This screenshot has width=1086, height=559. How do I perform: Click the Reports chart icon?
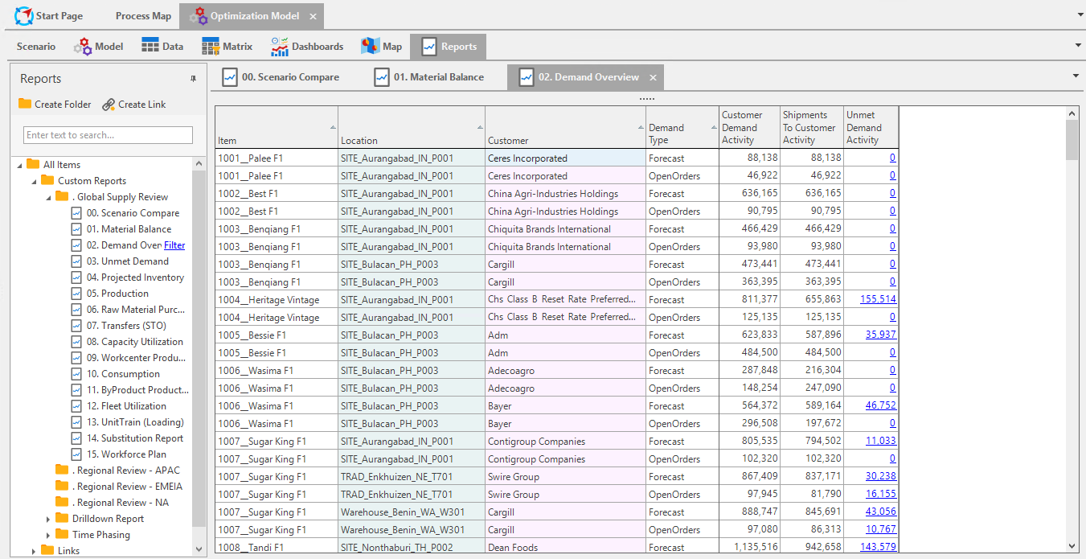click(429, 47)
